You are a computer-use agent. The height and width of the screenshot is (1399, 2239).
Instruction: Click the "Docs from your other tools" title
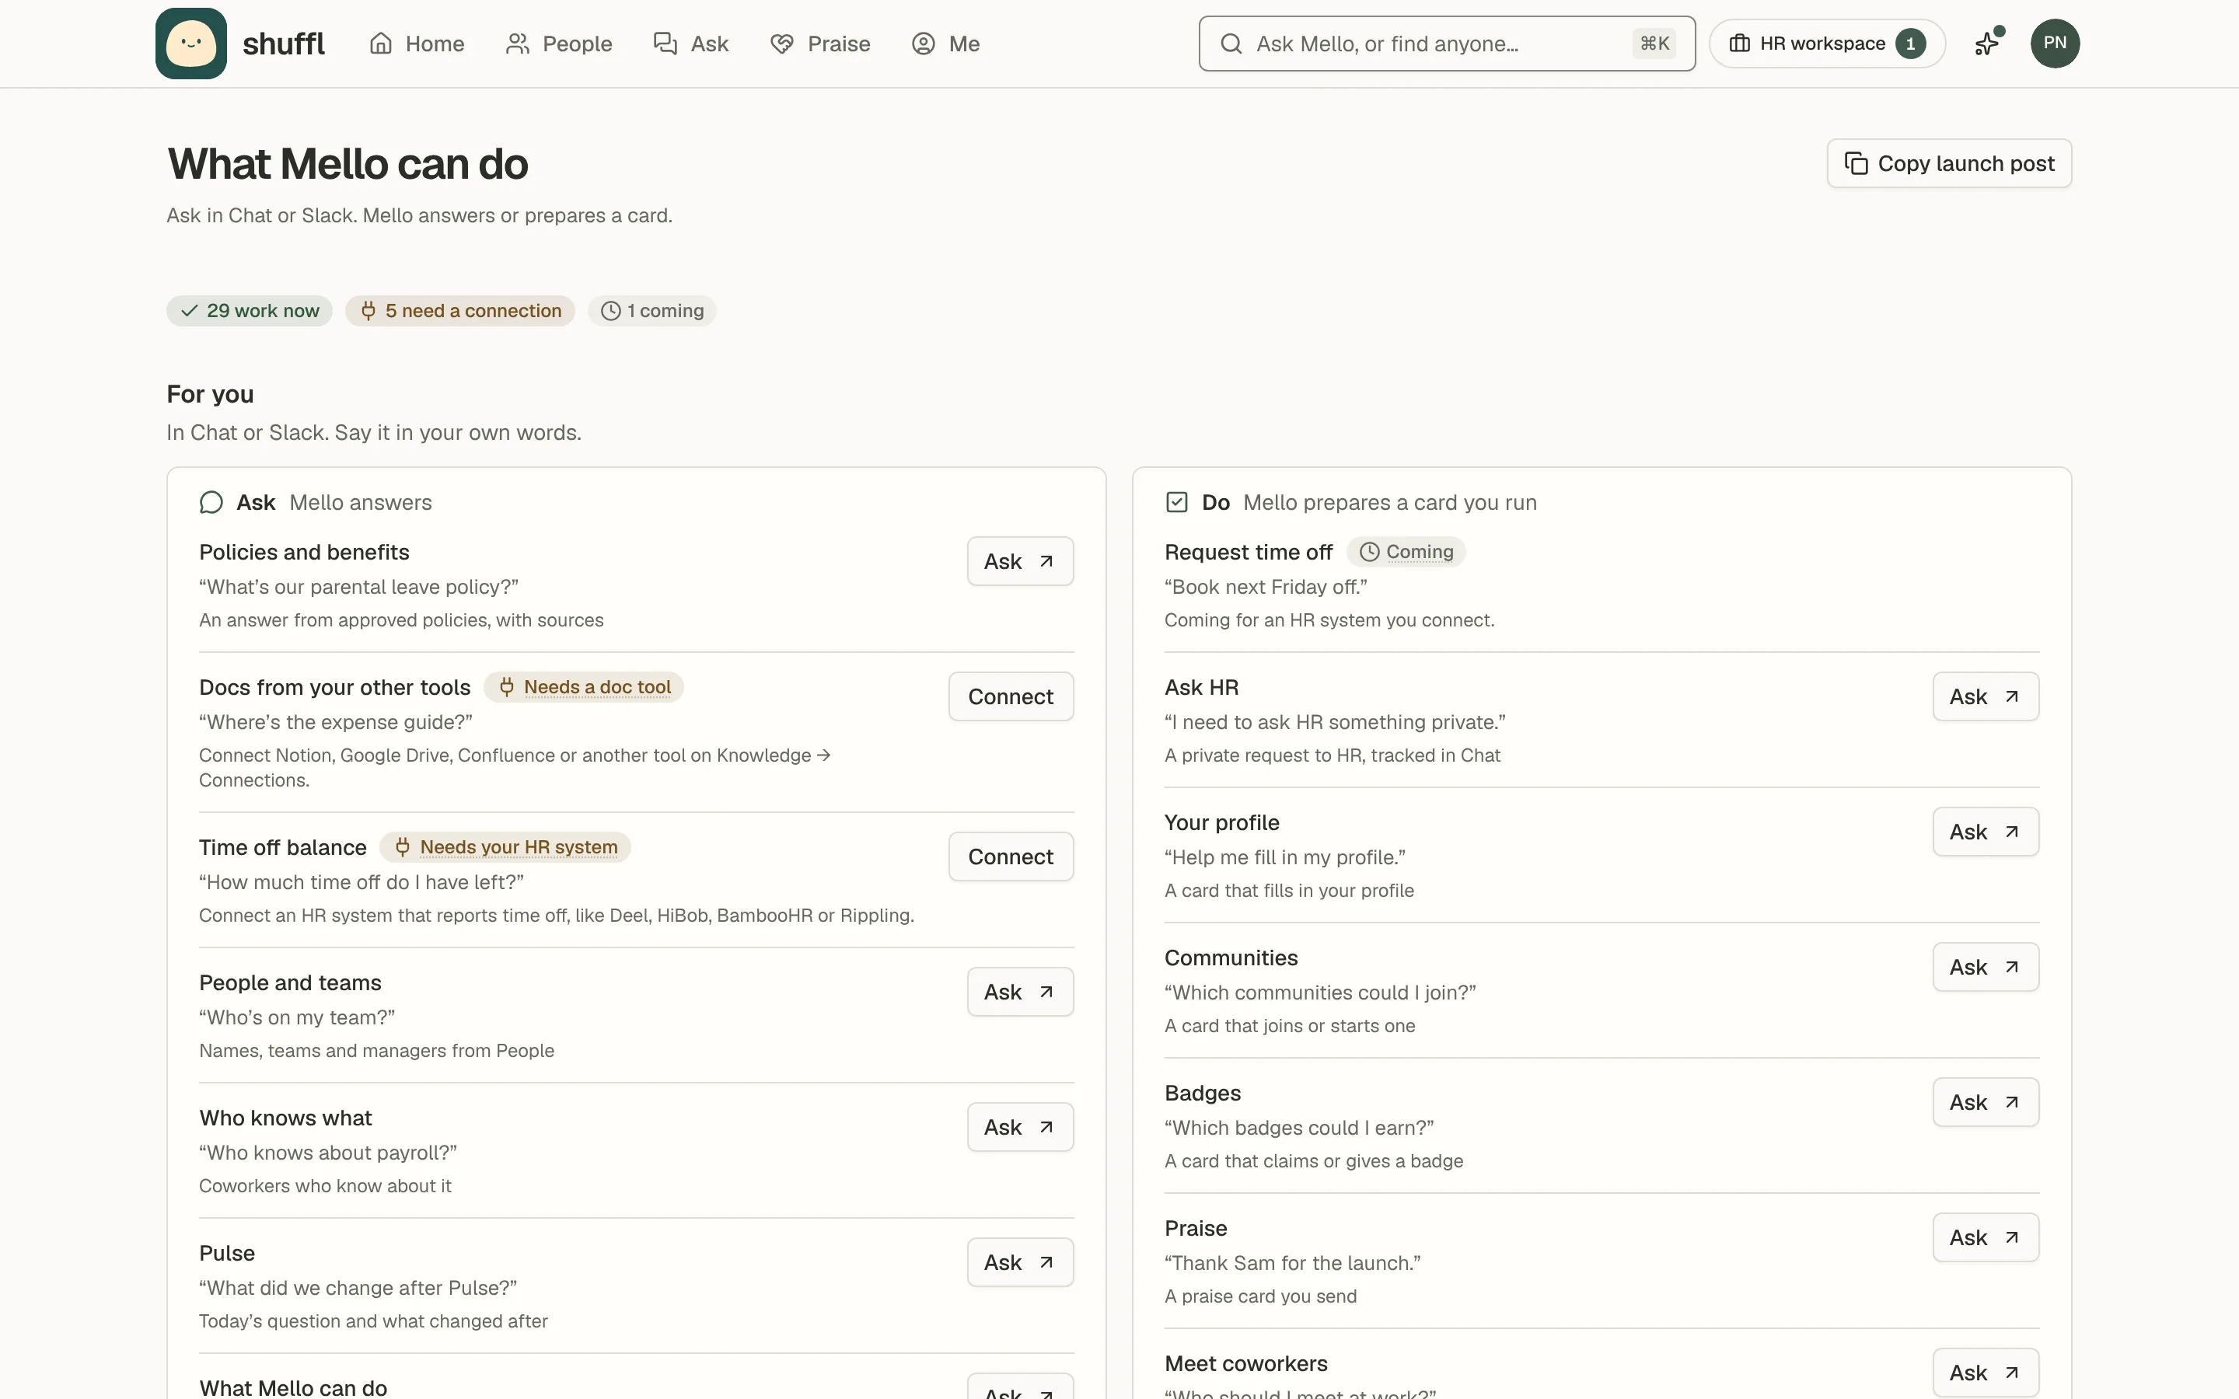(335, 688)
